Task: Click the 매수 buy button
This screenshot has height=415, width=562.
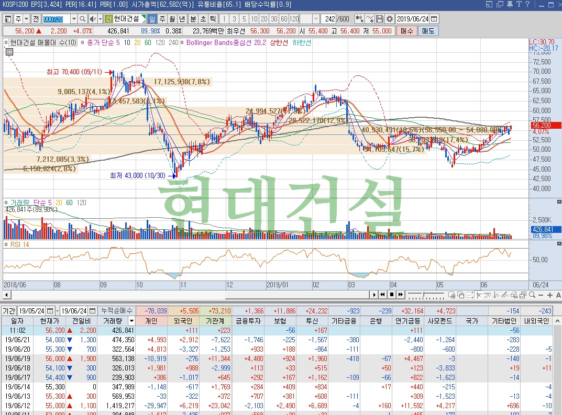Action: [x=407, y=31]
